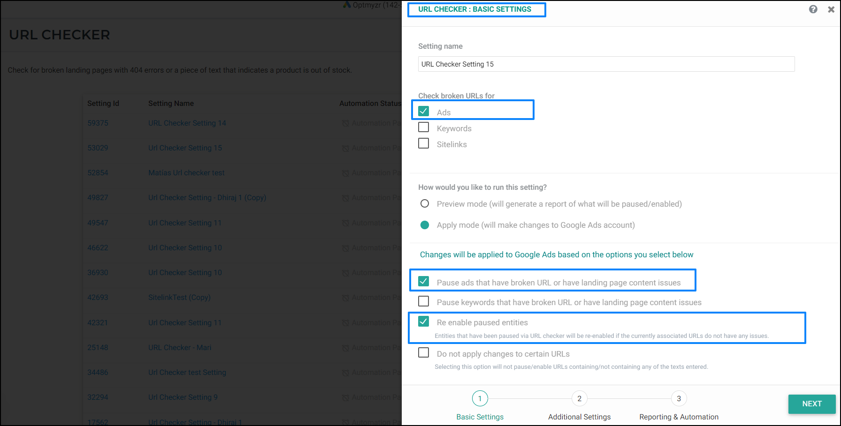Click setting ID 53029
The width and height of the screenshot is (841, 426).
click(98, 148)
